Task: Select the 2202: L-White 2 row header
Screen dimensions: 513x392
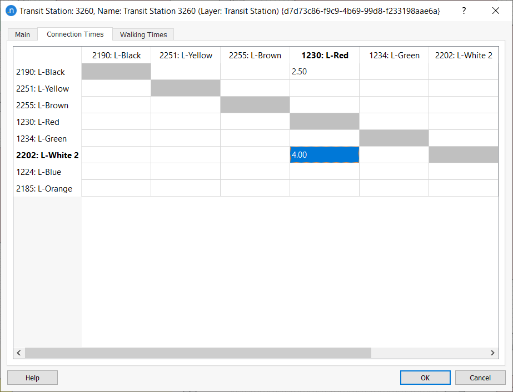Action: pyautogui.click(x=47, y=155)
